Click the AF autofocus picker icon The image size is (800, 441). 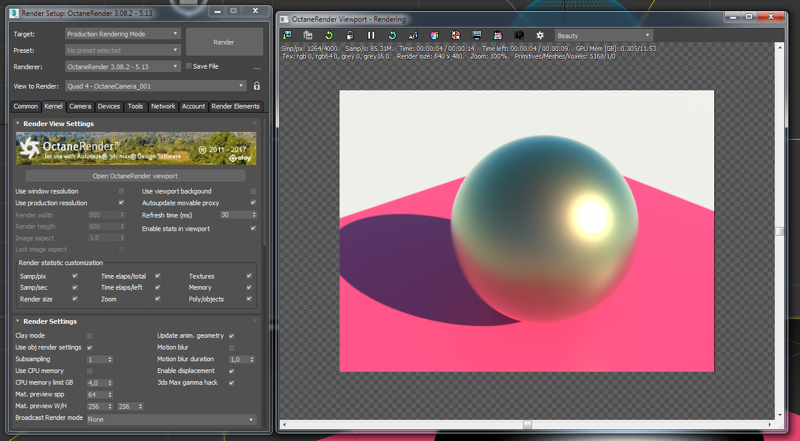click(x=413, y=36)
